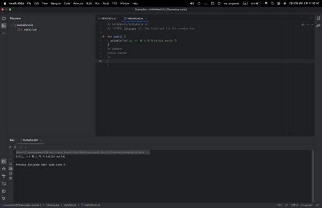Open the Terminal tool window icon
The width and height of the screenshot is (322, 208).
(x=4, y=184)
